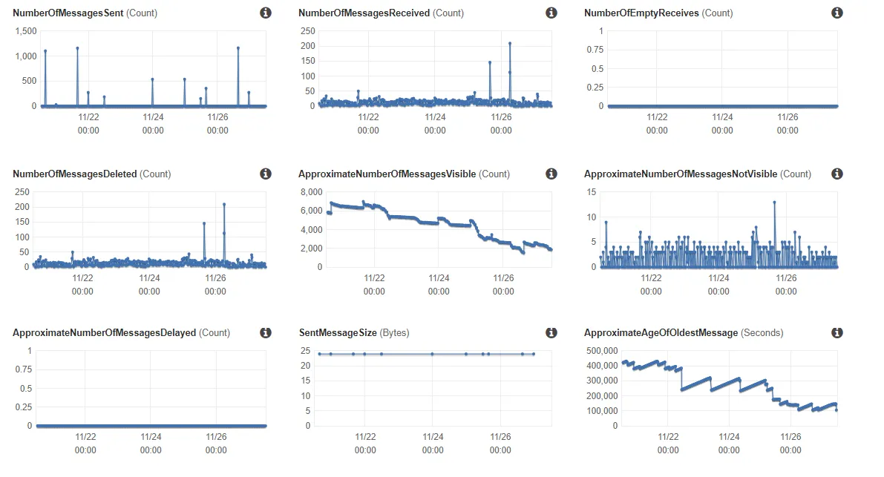
Task: Open info icon for ApproximateNumberOfMessagesVisible
Action: [551, 174]
